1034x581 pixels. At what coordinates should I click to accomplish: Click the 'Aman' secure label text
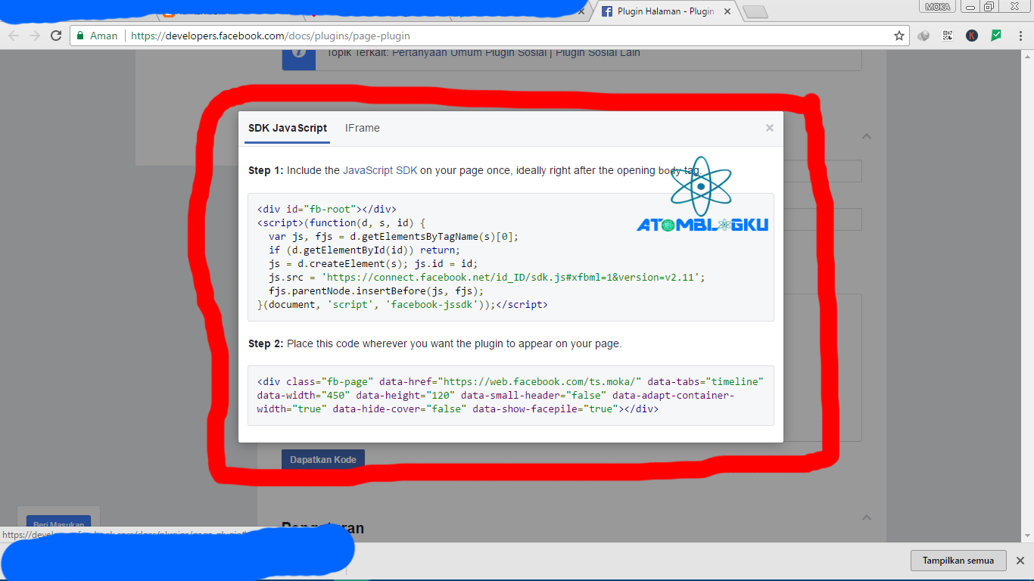[x=104, y=36]
